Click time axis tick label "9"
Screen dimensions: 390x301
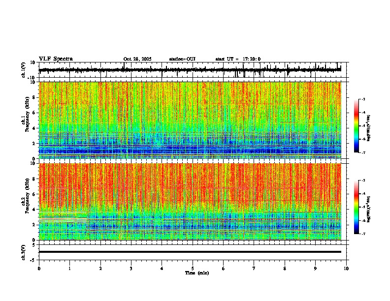[x=315, y=269]
